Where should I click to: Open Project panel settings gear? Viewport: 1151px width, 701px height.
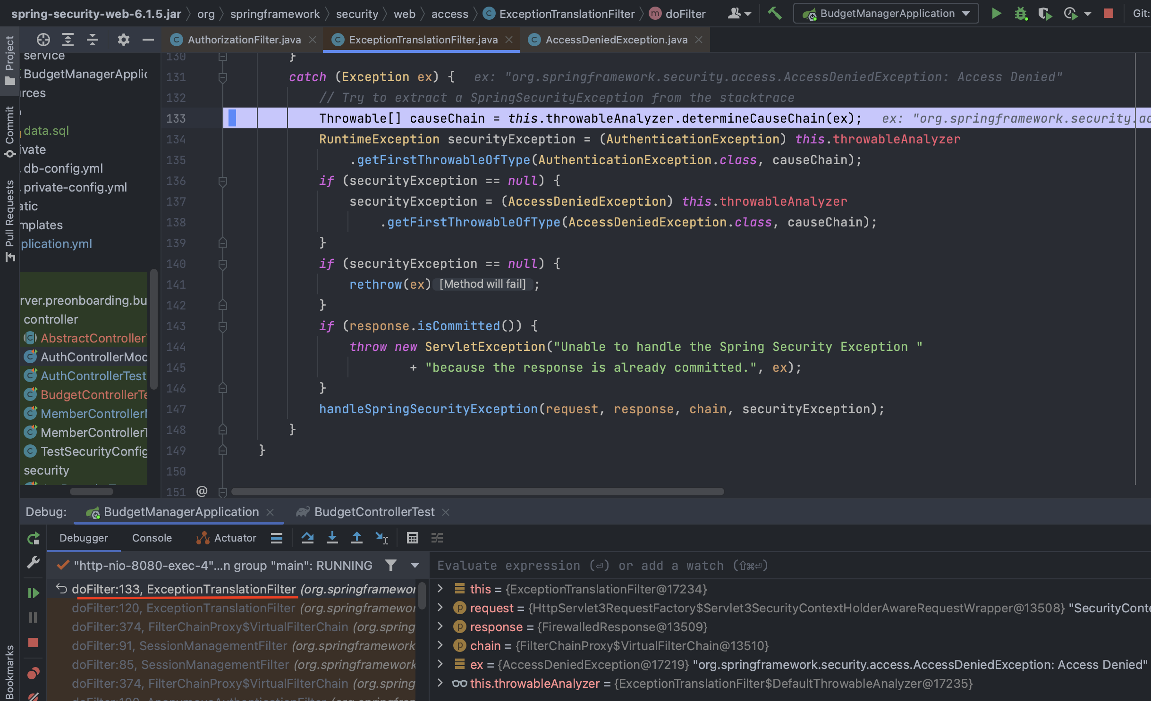tap(123, 40)
